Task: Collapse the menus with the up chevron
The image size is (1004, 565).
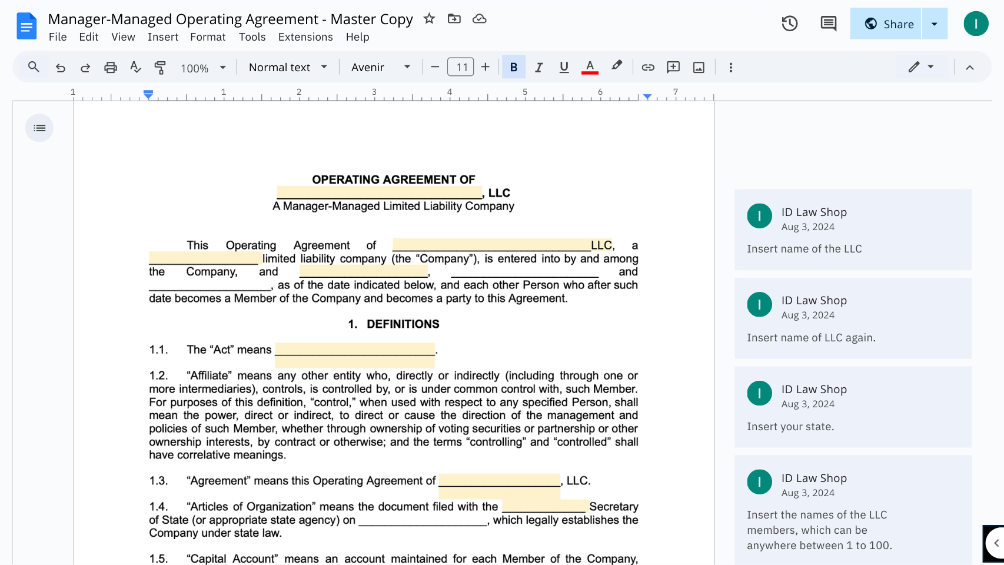Action: point(970,67)
